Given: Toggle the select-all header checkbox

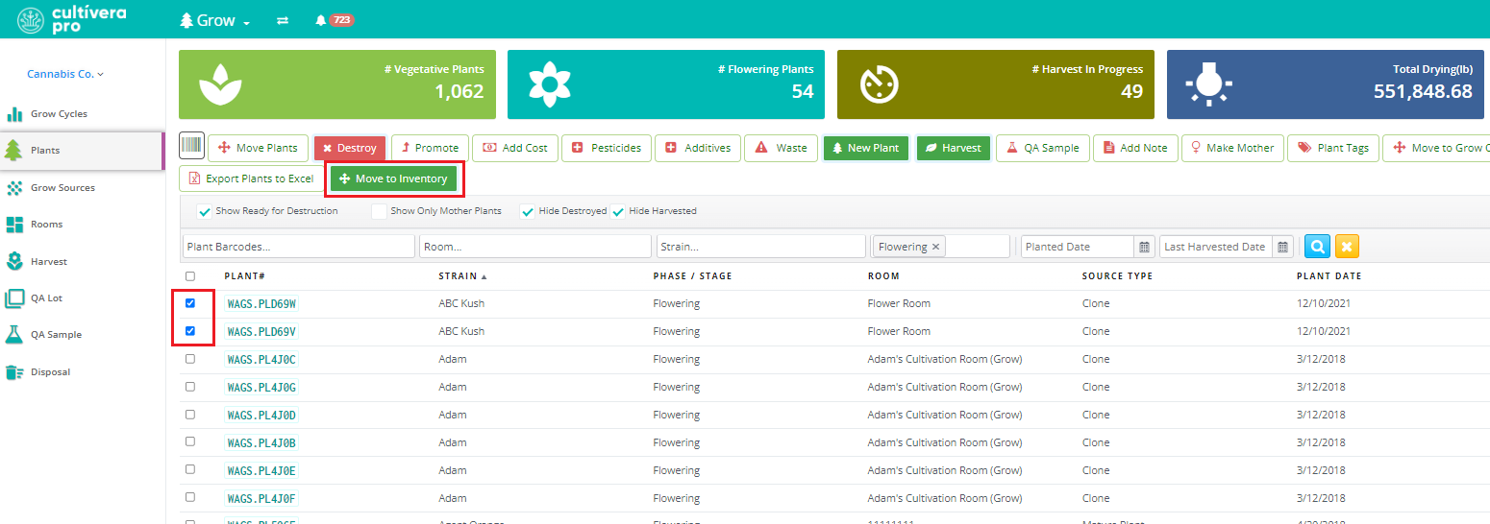Looking at the screenshot, I should (x=189, y=276).
